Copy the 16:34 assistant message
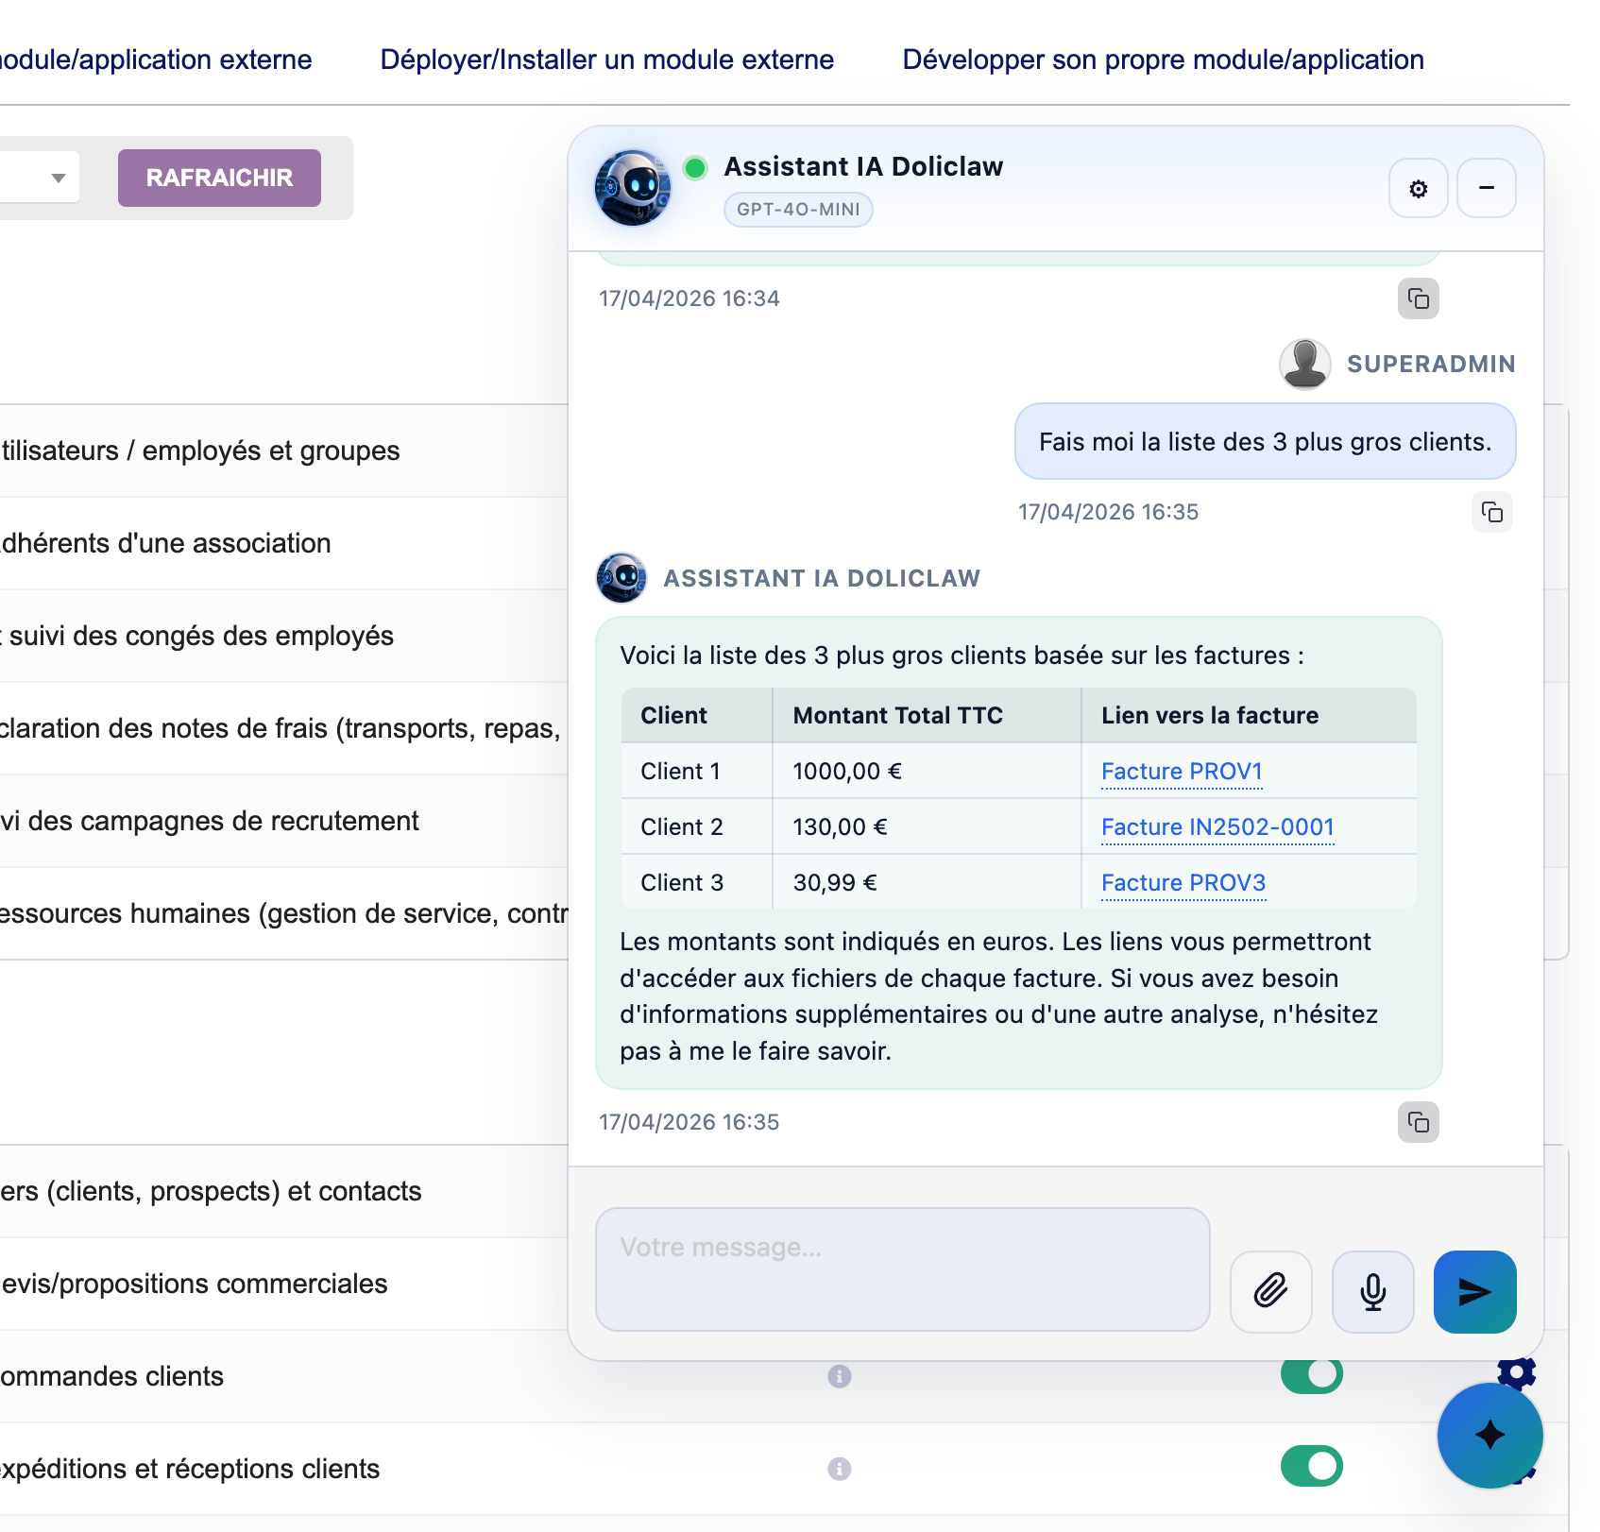The image size is (1600, 1532). click(1418, 299)
